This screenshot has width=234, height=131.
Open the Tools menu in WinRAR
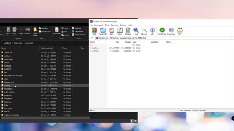pos(107,25)
